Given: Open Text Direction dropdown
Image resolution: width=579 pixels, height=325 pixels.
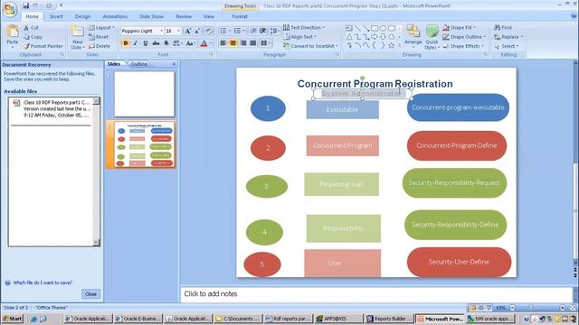Looking at the screenshot, I should 304,27.
